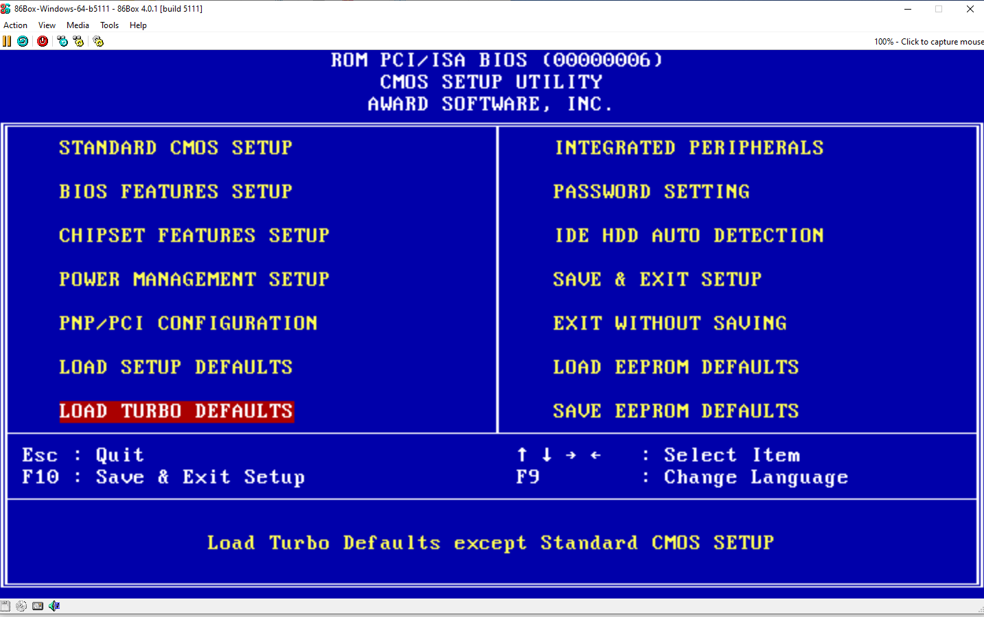Open emulator settings via the gear toolbar icon
Image resolution: width=984 pixels, height=617 pixels.
pyautogui.click(x=98, y=41)
